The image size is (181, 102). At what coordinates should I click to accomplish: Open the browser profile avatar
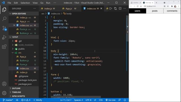coord(175,6)
